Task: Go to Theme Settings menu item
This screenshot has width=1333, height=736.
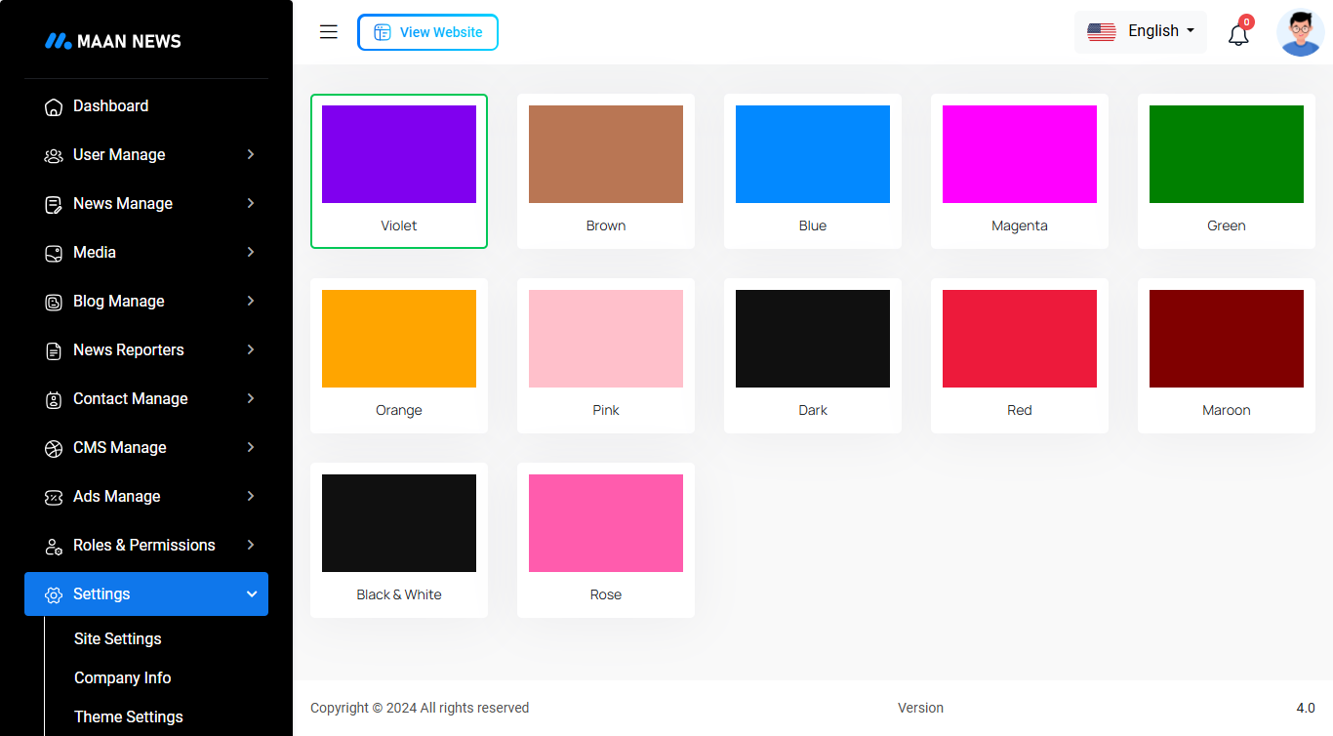Action: (x=129, y=716)
